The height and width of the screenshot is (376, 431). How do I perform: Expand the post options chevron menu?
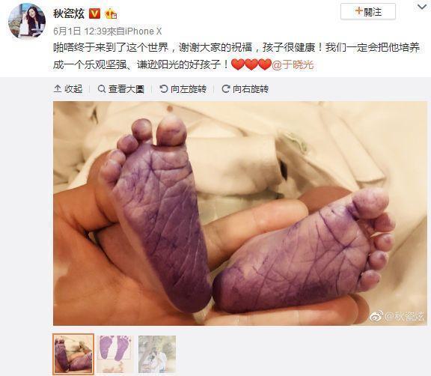point(422,7)
